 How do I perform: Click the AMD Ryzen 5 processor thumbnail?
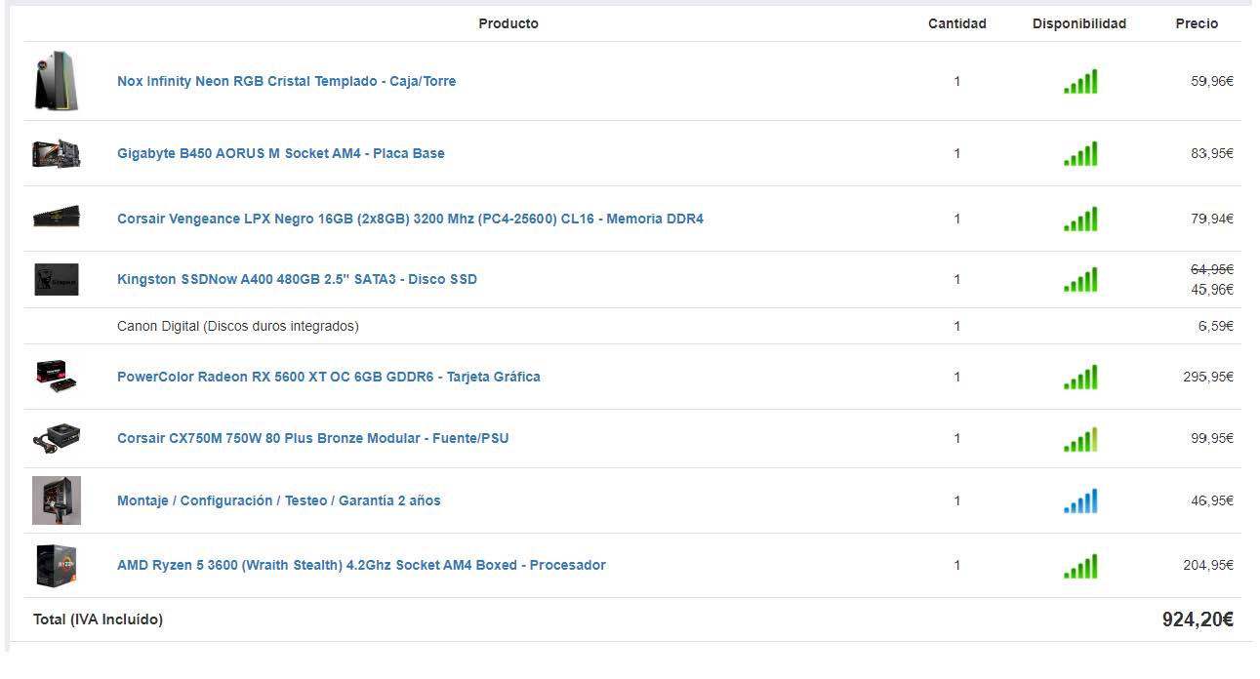click(x=56, y=566)
